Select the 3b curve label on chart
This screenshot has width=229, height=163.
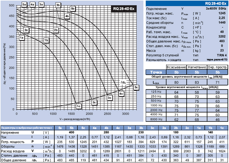(x=58, y=5)
